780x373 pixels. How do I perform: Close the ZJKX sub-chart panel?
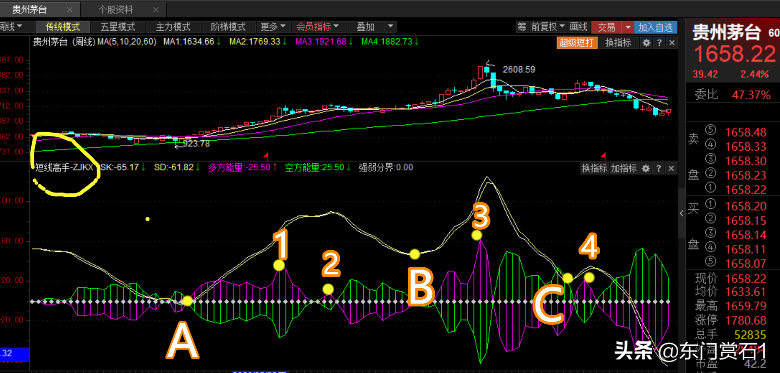[x=671, y=169]
